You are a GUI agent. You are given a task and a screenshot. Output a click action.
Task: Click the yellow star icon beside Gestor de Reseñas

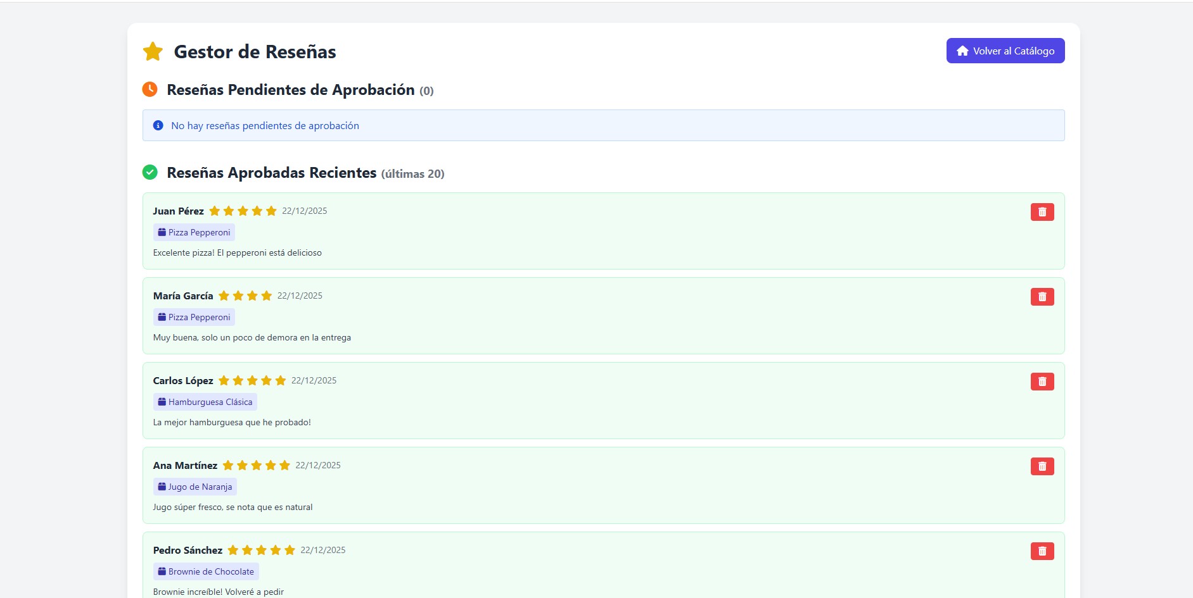pyautogui.click(x=153, y=51)
